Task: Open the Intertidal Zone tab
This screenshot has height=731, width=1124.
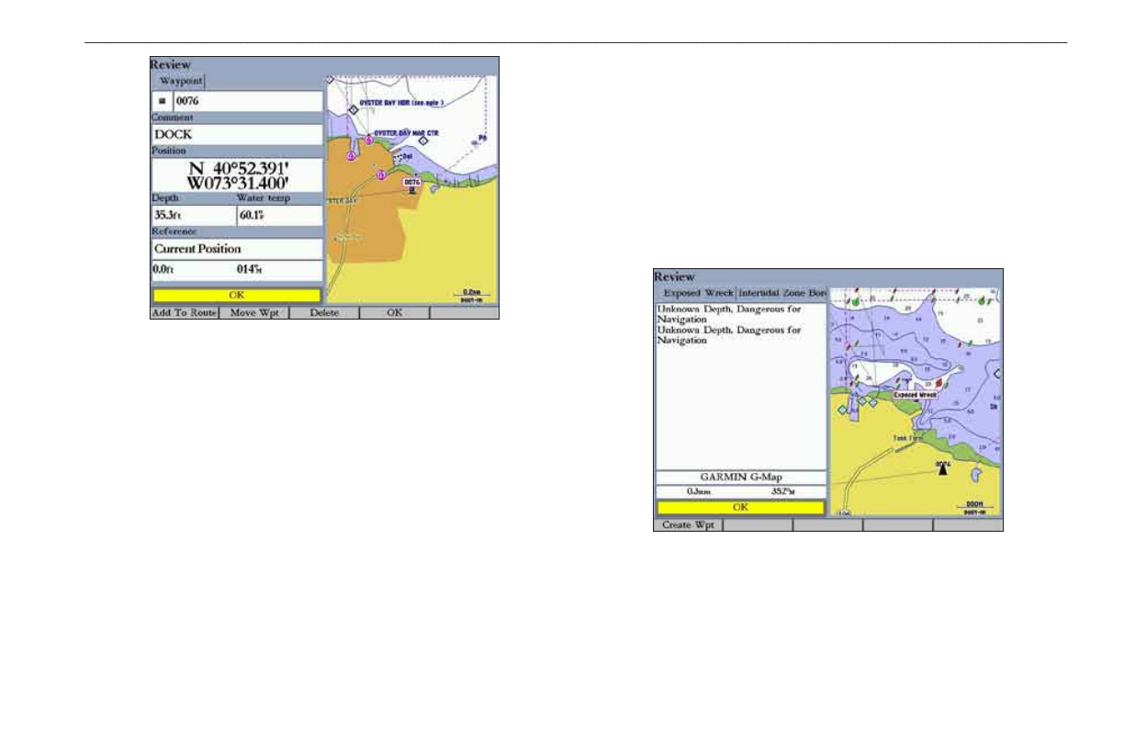Action: point(782,293)
